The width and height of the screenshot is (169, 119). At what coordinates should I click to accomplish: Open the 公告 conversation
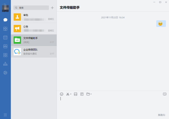pos(34,29)
